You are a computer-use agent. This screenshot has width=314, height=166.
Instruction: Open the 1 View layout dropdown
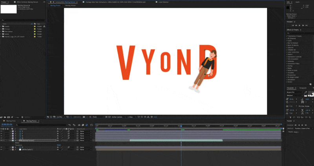pos(132,117)
